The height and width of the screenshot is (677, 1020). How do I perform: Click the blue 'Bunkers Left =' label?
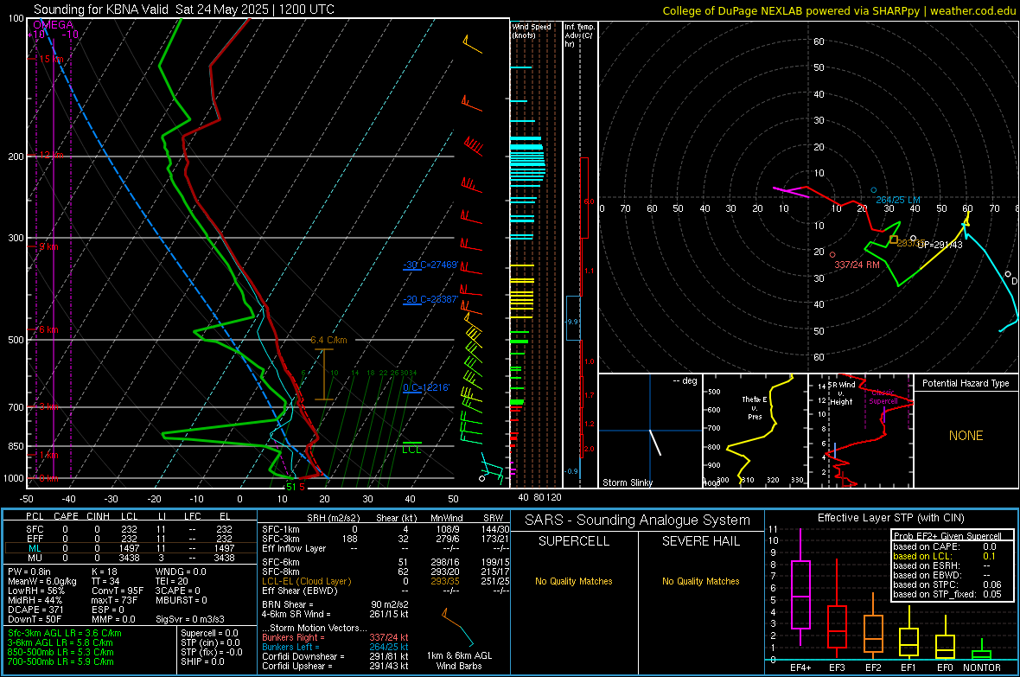[290, 647]
